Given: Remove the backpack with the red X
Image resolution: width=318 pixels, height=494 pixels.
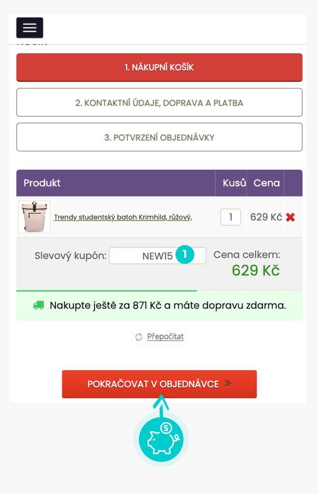Looking at the screenshot, I should click(290, 217).
